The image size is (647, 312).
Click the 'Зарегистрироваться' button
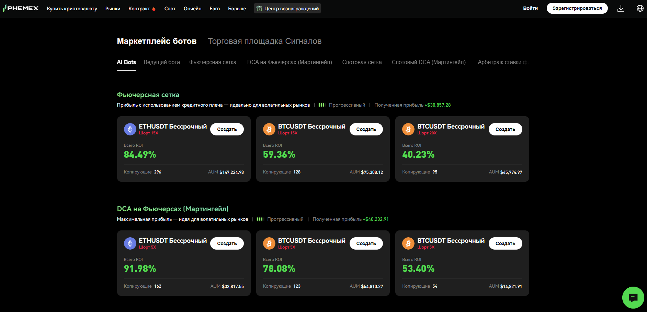point(577,8)
